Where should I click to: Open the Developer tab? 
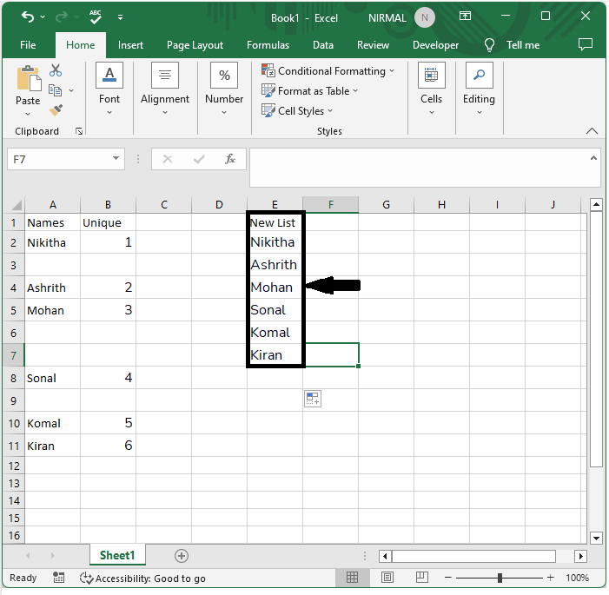[435, 45]
